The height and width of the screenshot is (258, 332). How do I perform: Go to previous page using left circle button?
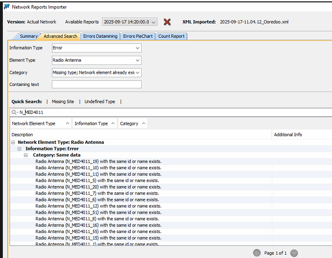(x=257, y=253)
